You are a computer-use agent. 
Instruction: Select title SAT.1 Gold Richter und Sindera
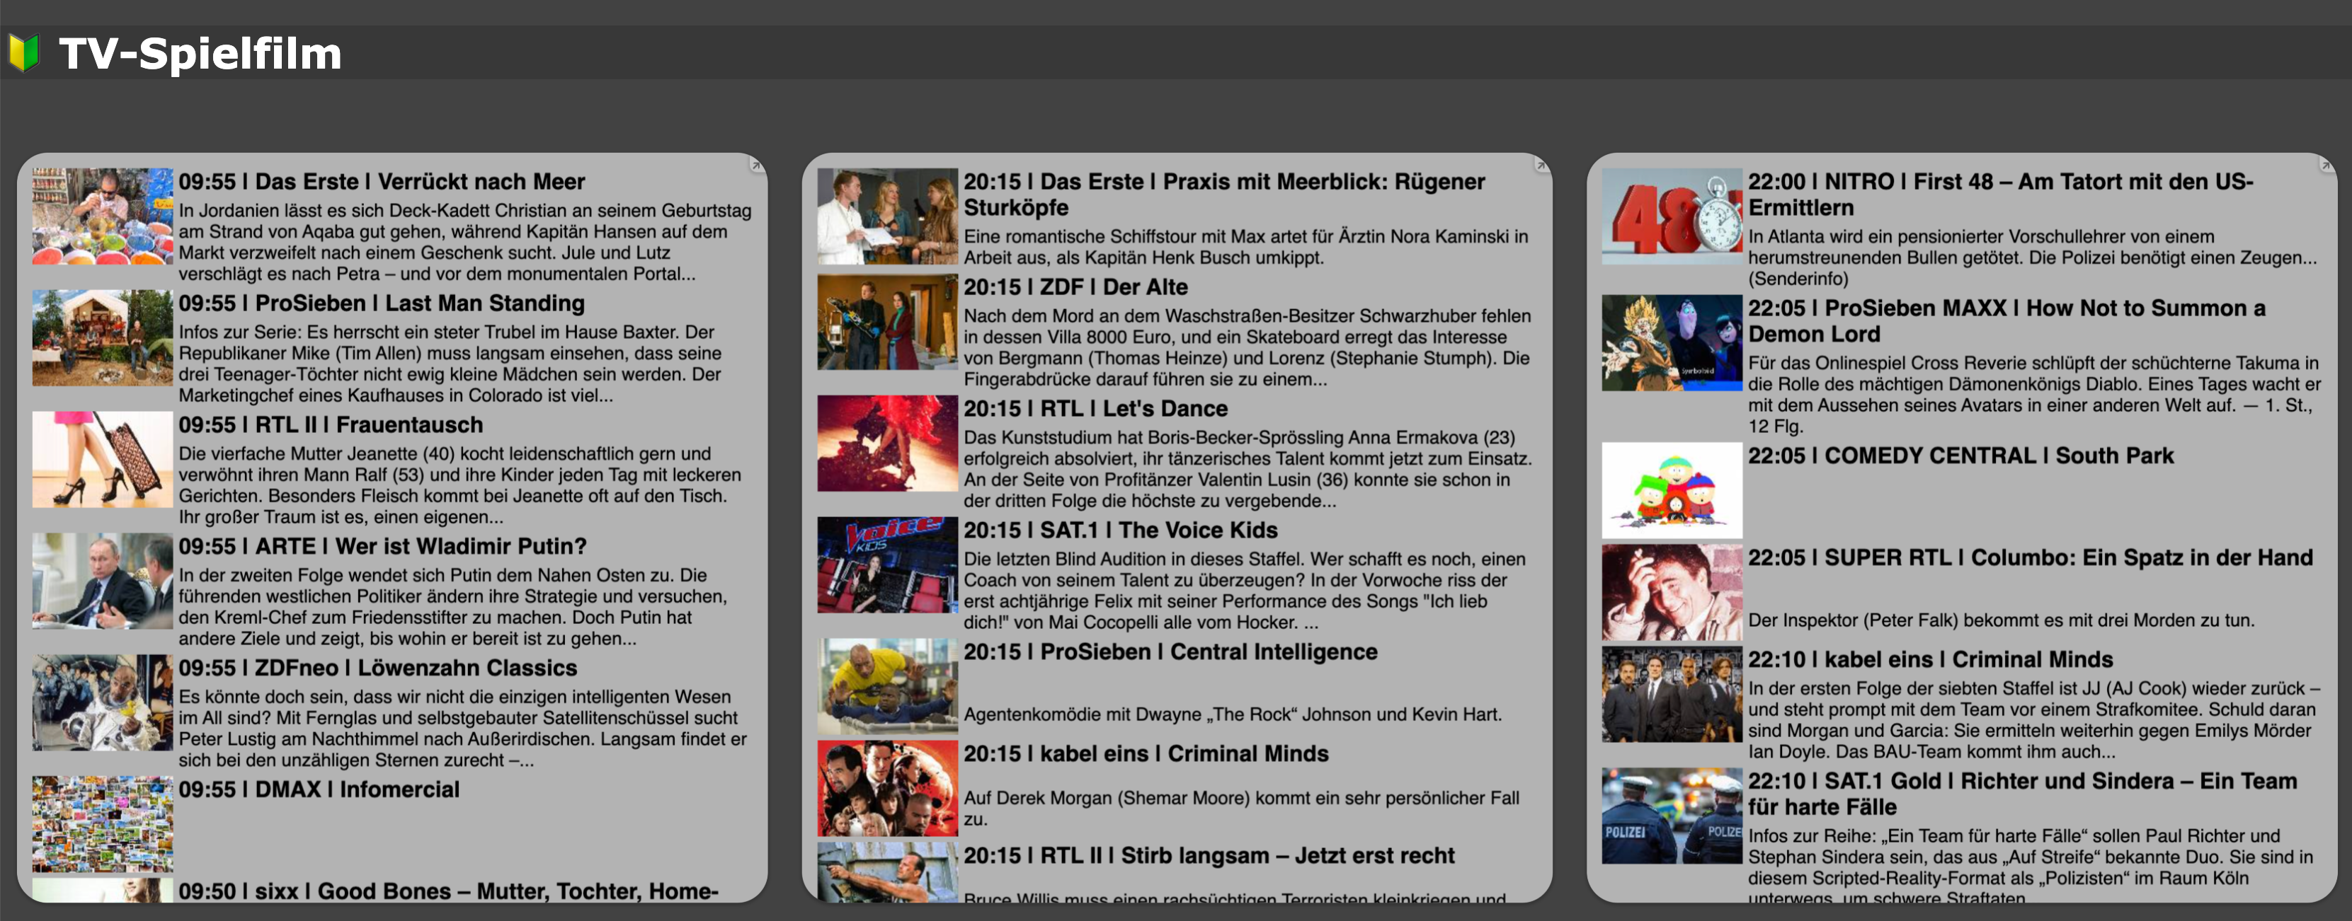tap(2022, 794)
